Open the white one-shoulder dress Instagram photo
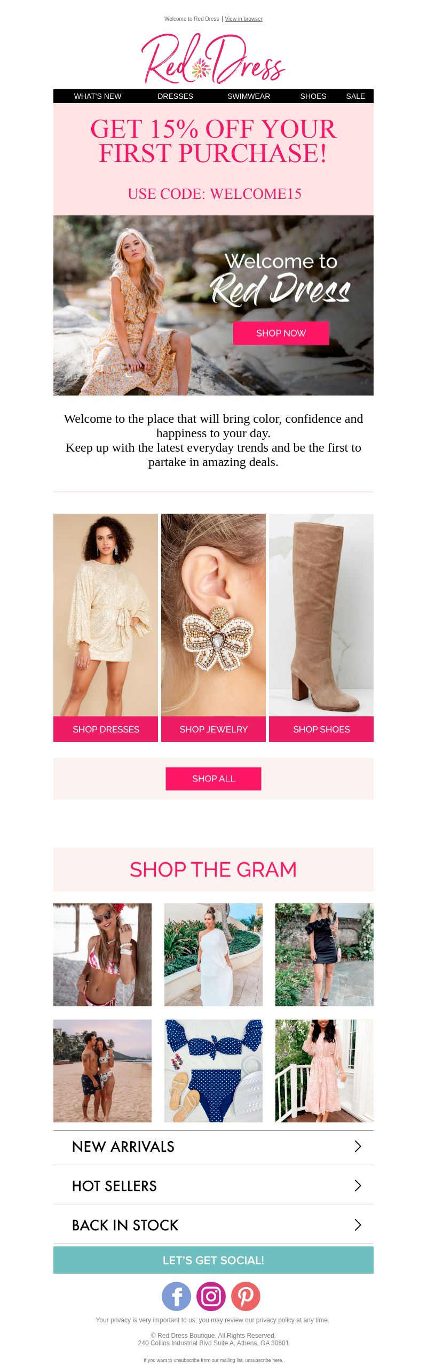This screenshot has width=427, height=1364. coord(213,955)
